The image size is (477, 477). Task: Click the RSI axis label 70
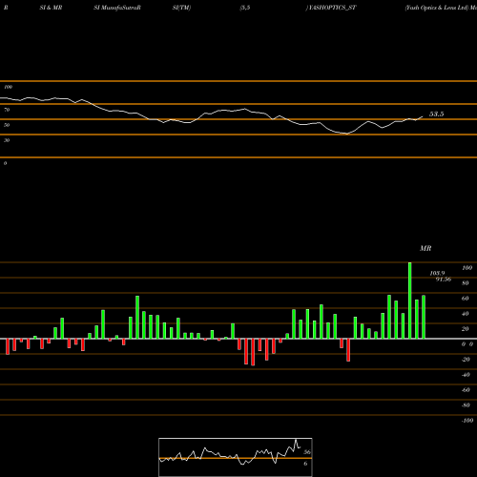coord(7,110)
